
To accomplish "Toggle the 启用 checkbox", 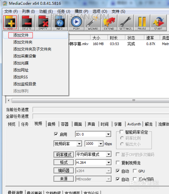I will [x=56, y=134].
